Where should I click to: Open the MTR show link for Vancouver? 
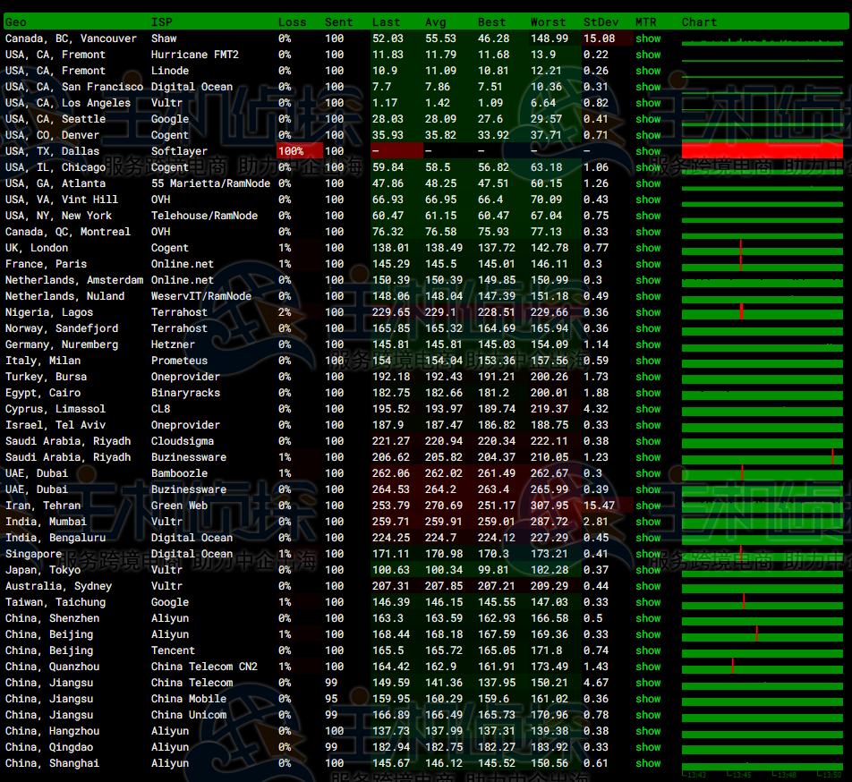(x=648, y=38)
